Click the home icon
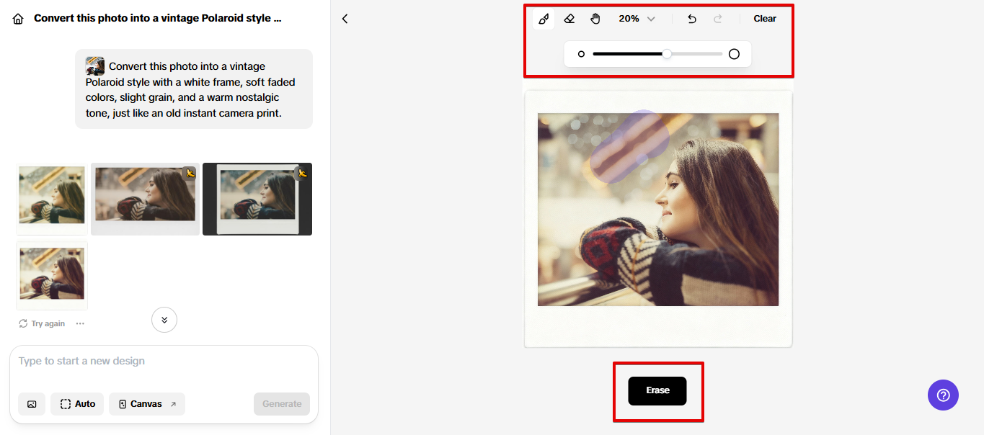 18,19
